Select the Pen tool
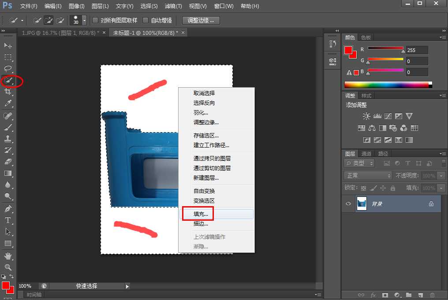 [7, 209]
